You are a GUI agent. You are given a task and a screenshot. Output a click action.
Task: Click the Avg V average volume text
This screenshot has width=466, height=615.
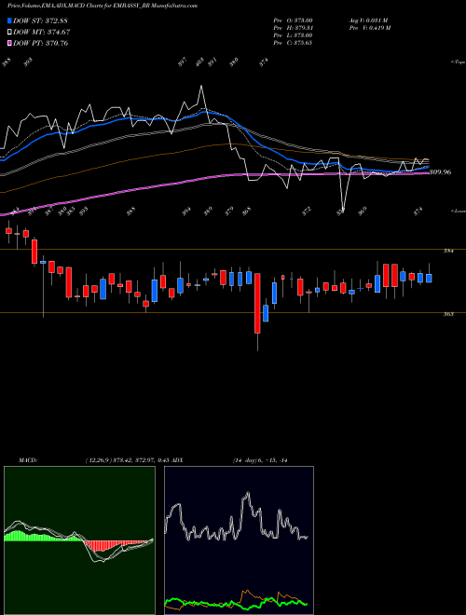tap(368, 20)
